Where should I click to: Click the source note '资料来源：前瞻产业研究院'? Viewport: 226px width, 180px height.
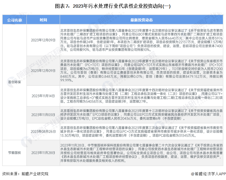[25, 174]
